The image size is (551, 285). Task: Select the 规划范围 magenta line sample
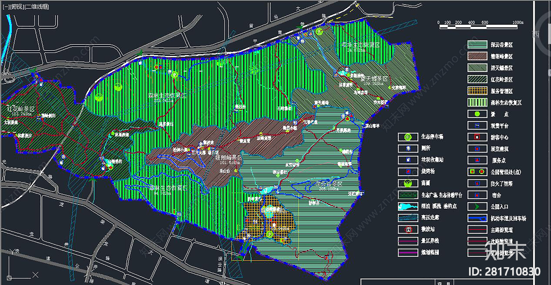coord(408,252)
